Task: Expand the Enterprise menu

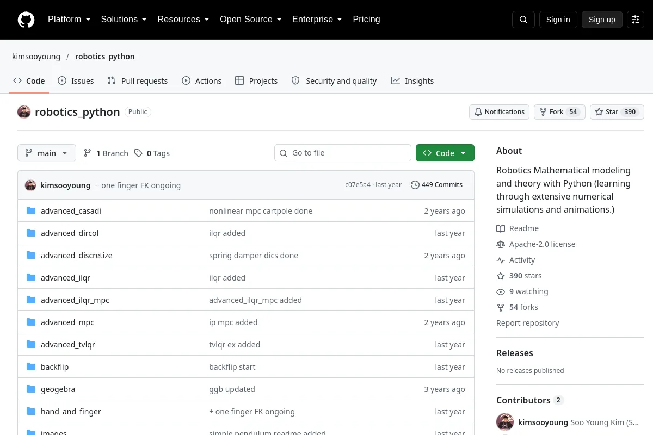Action: point(317,20)
